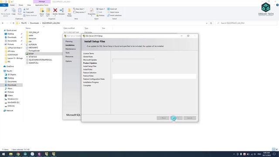The width and height of the screenshot is (279, 157).
Task: Select Videos under This PC
Action: pyautogui.click(x=10, y=96)
